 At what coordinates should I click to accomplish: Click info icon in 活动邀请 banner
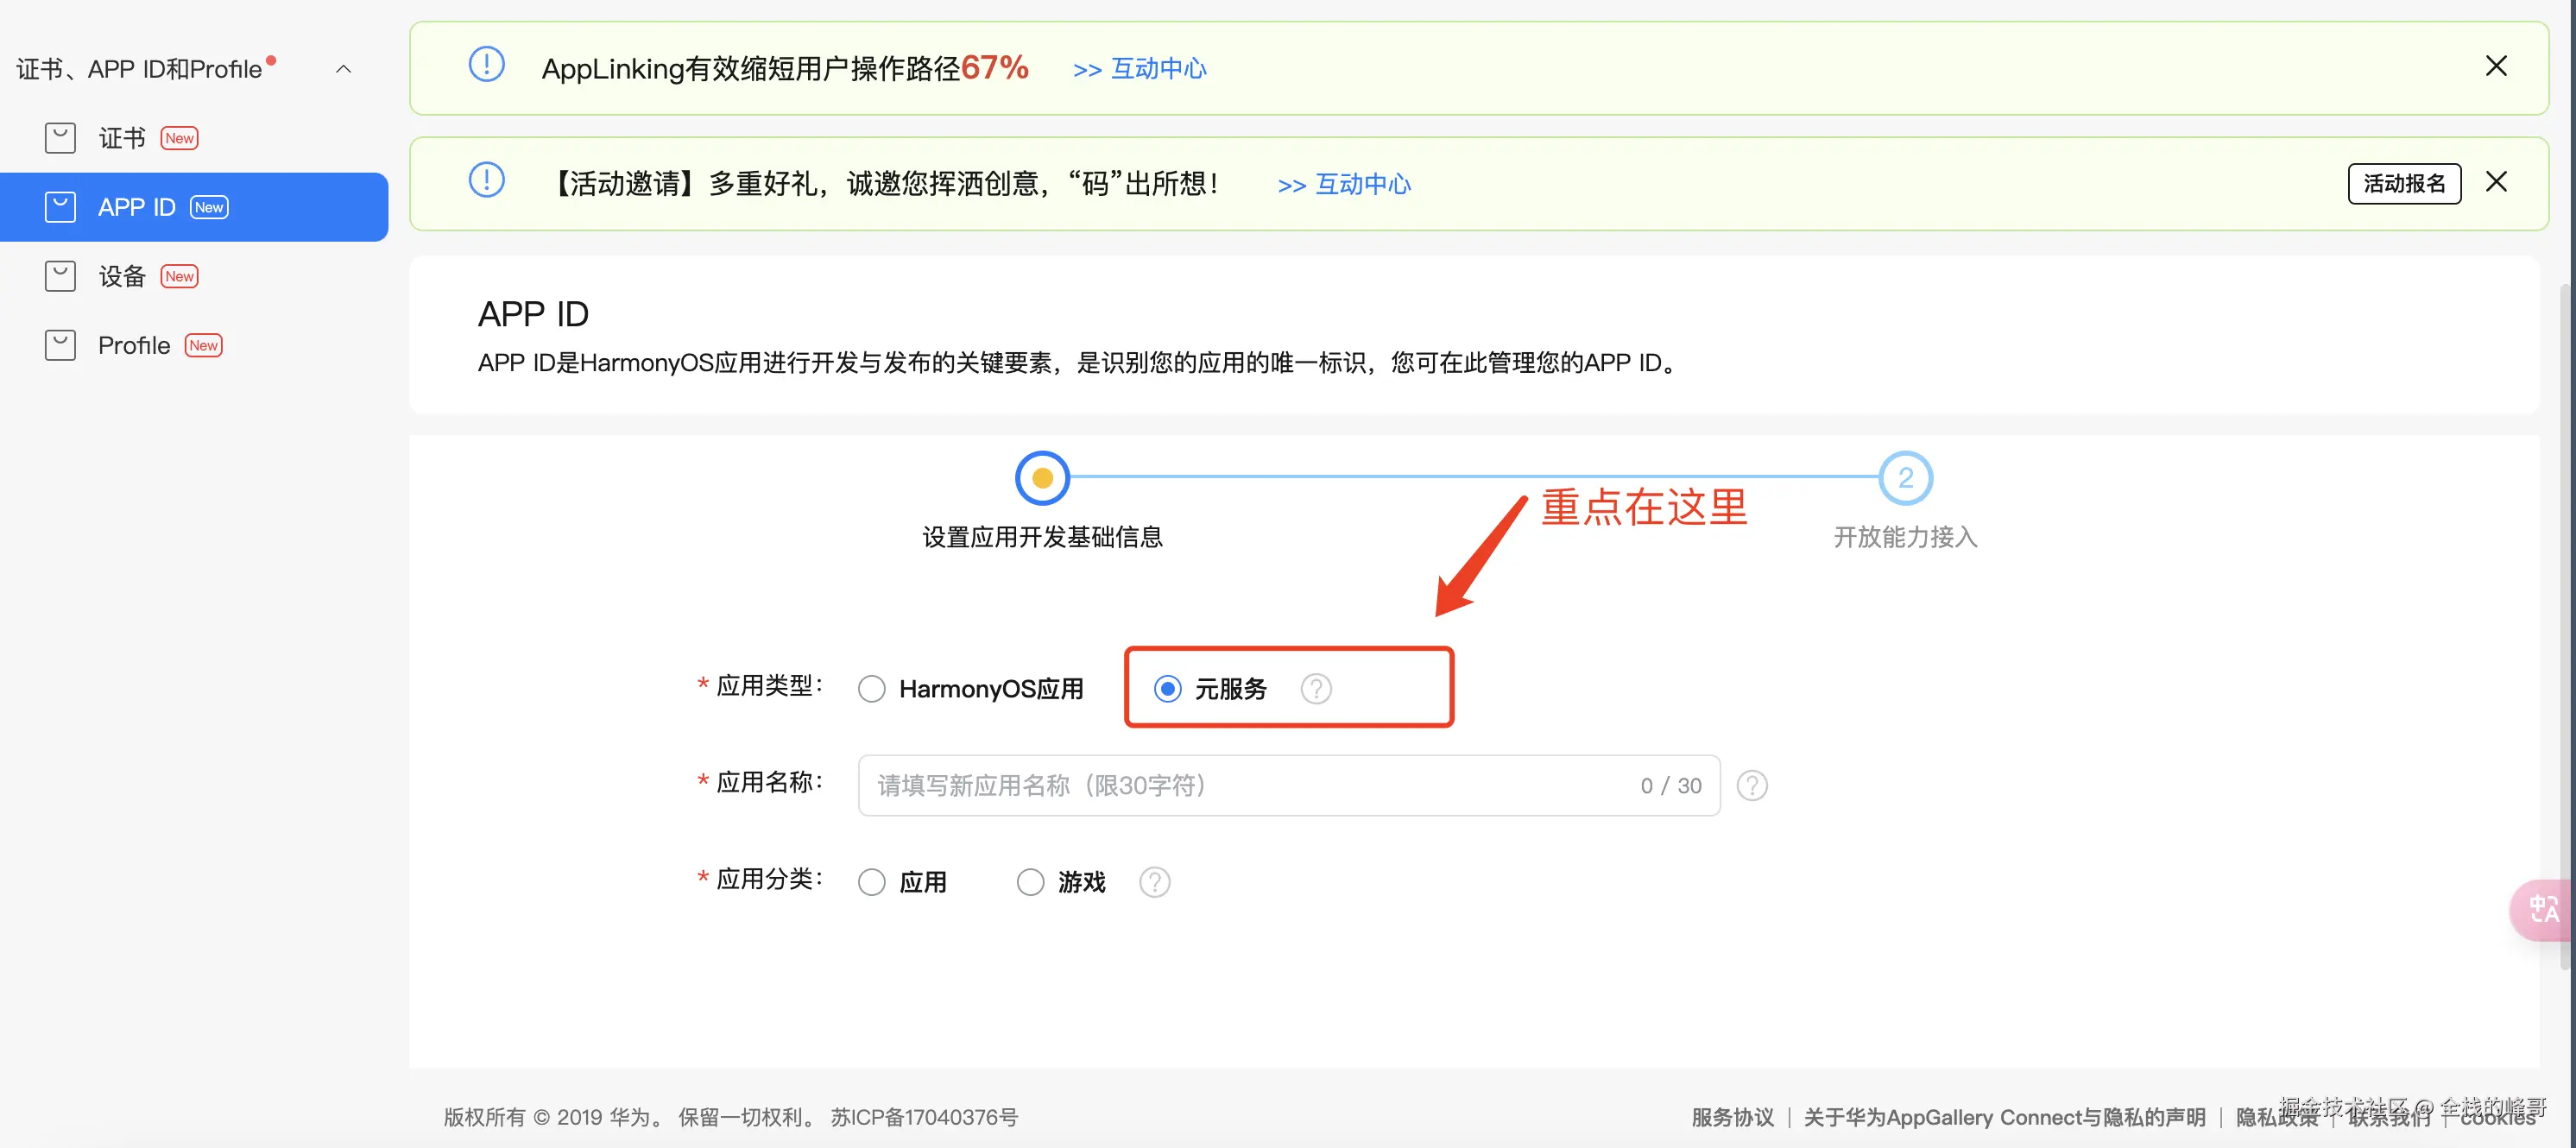486,181
